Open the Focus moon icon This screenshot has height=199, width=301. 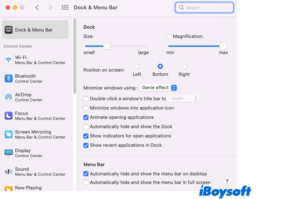tap(9, 116)
